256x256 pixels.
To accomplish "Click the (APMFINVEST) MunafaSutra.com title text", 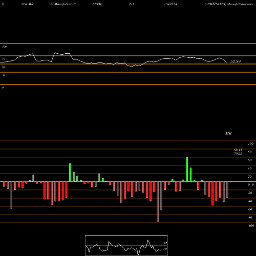I will 228,4.
